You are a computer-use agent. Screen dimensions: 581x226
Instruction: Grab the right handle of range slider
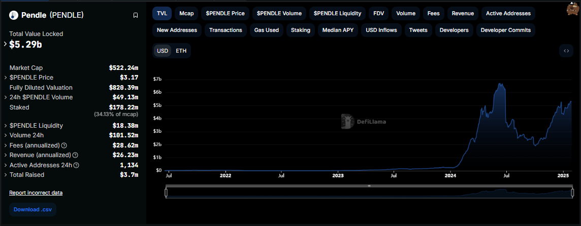click(572, 193)
